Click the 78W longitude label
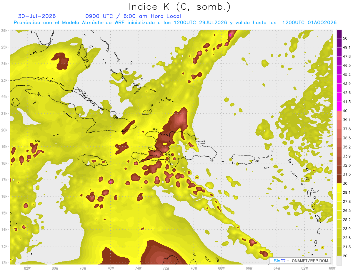Screen dimensions: 353x272 [83, 268]
